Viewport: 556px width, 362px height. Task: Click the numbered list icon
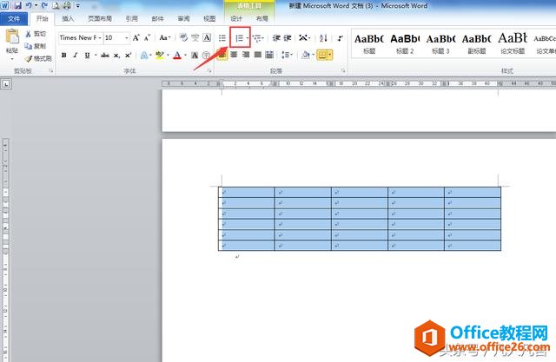point(240,38)
